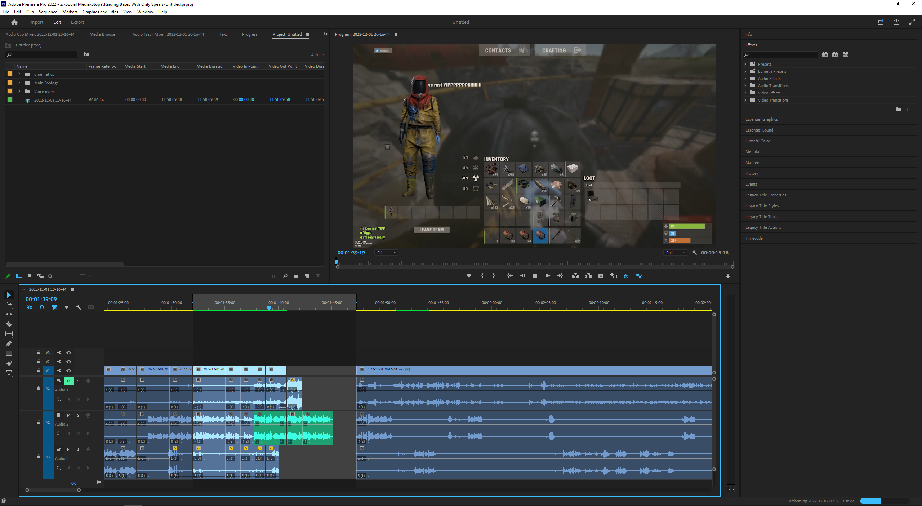Open the playback resolution dropdown showing Full
Viewport: 922px width, 506px height.
[x=674, y=253]
